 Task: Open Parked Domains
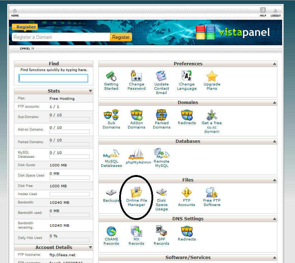[x=161, y=119]
